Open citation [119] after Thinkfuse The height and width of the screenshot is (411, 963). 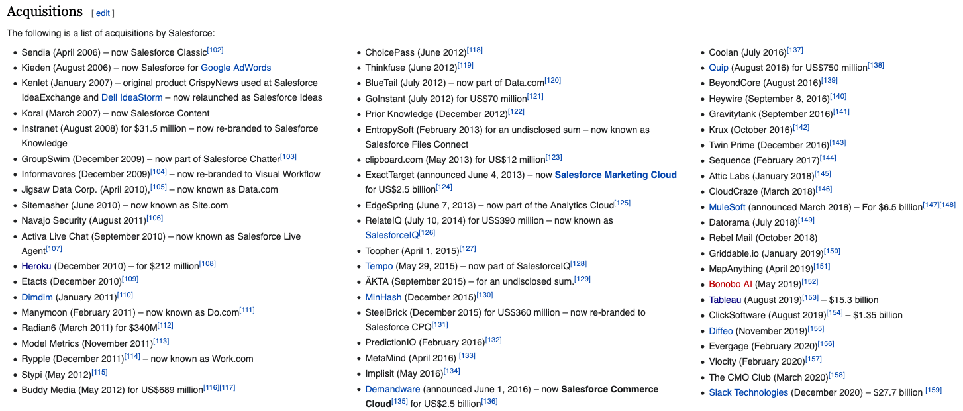point(465,65)
